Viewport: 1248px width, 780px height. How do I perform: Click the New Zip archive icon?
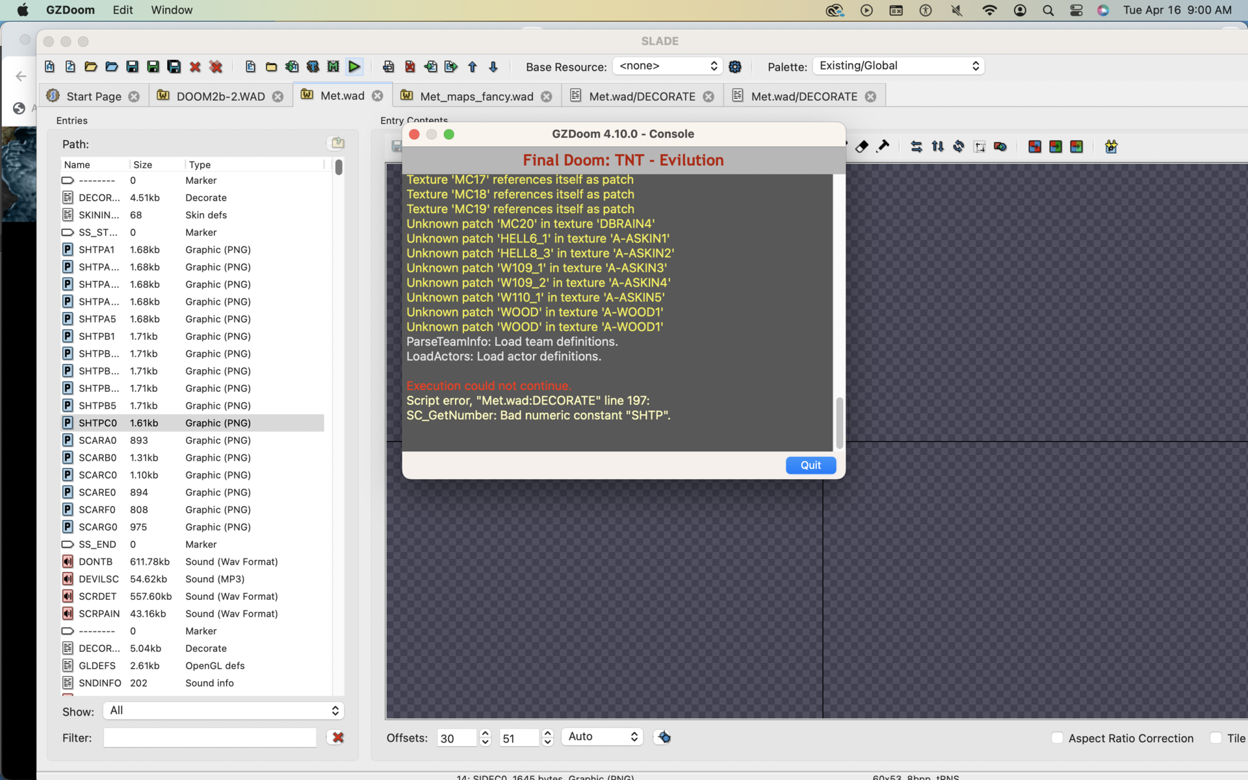70,66
